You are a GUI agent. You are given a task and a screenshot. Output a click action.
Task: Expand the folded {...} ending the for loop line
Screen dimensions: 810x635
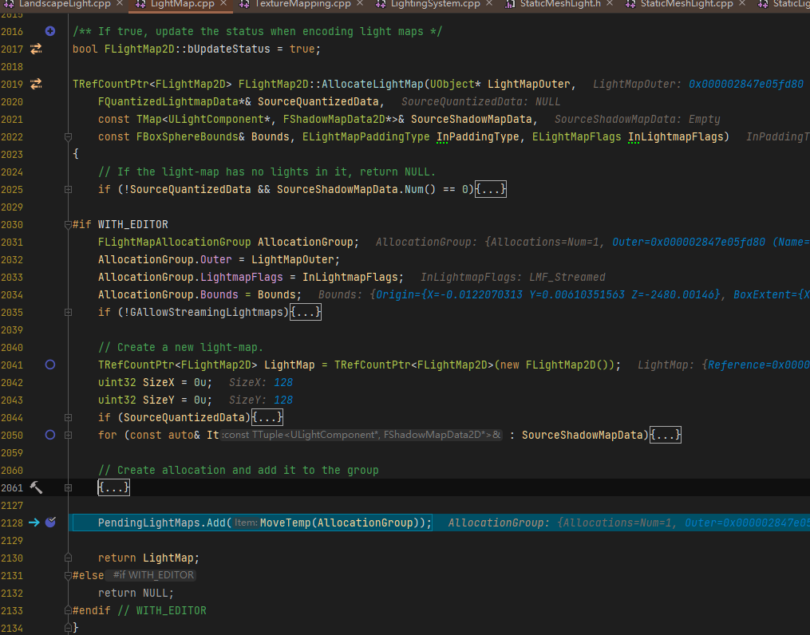(x=666, y=435)
